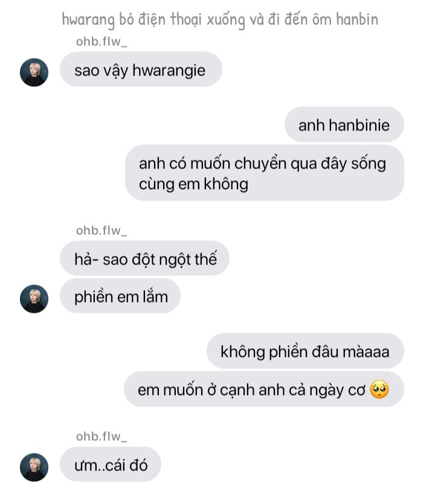435x488 pixels.
Task: Select the "phiền em lắm" bubble
Action: click(x=120, y=296)
